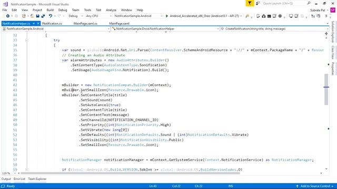Click the horizontal scrollbar thumb below code

point(130,173)
